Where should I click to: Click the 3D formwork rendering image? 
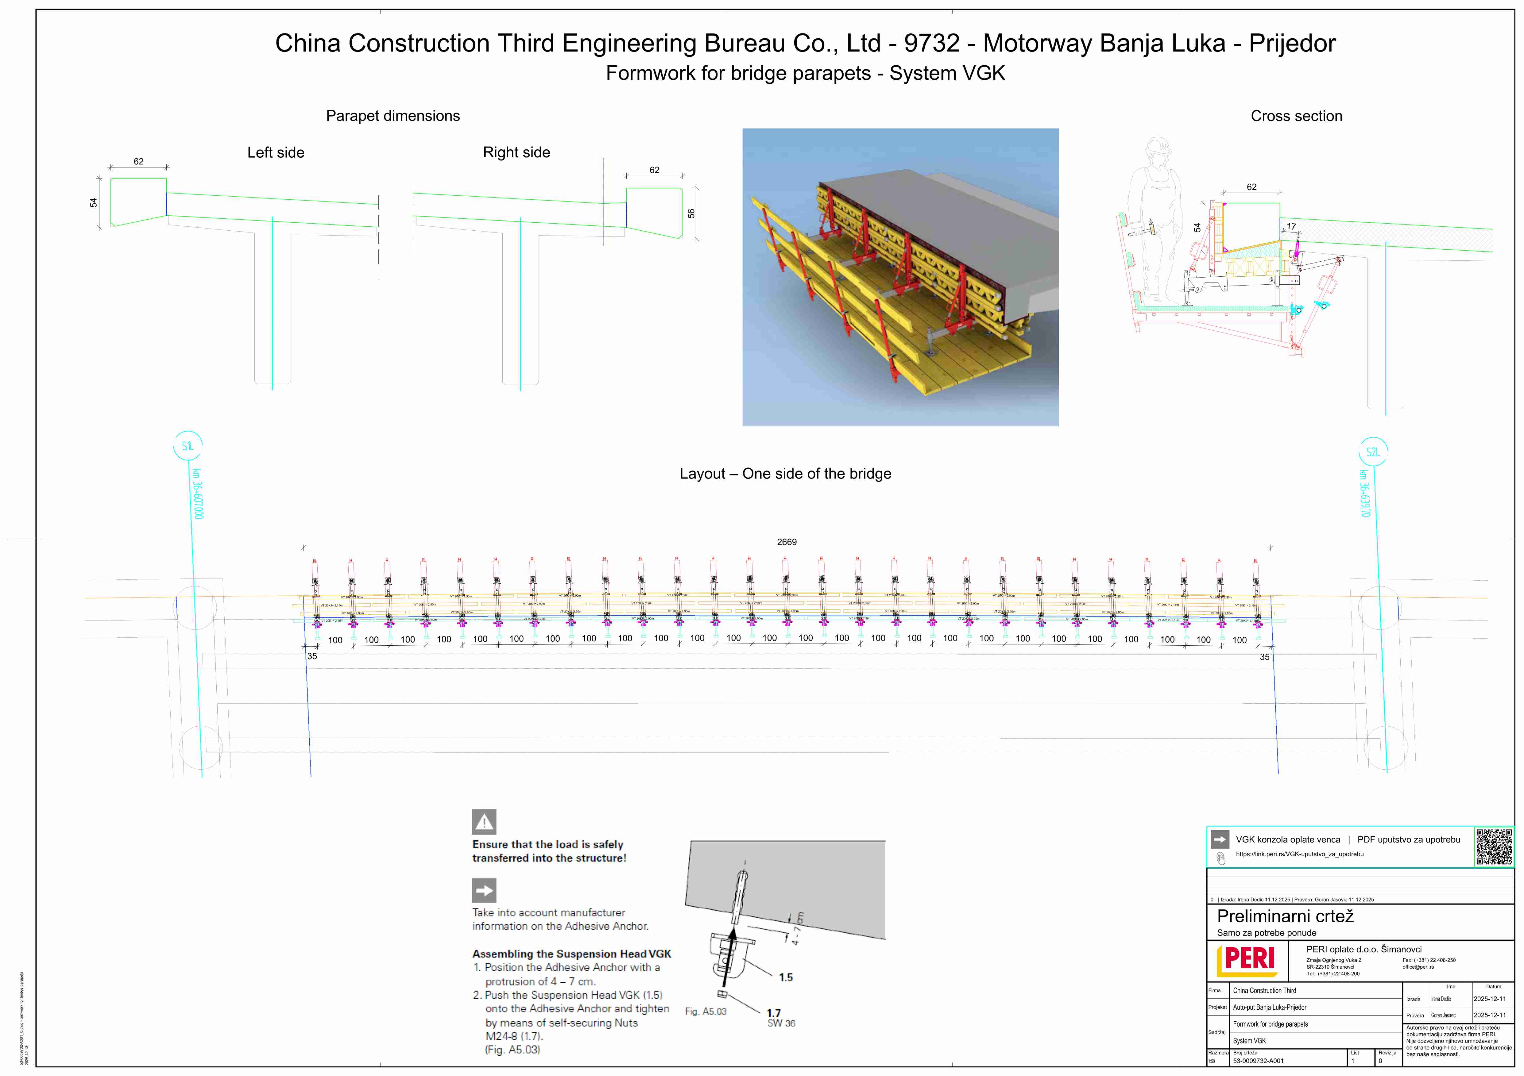pyautogui.click(x=900, y=277)
